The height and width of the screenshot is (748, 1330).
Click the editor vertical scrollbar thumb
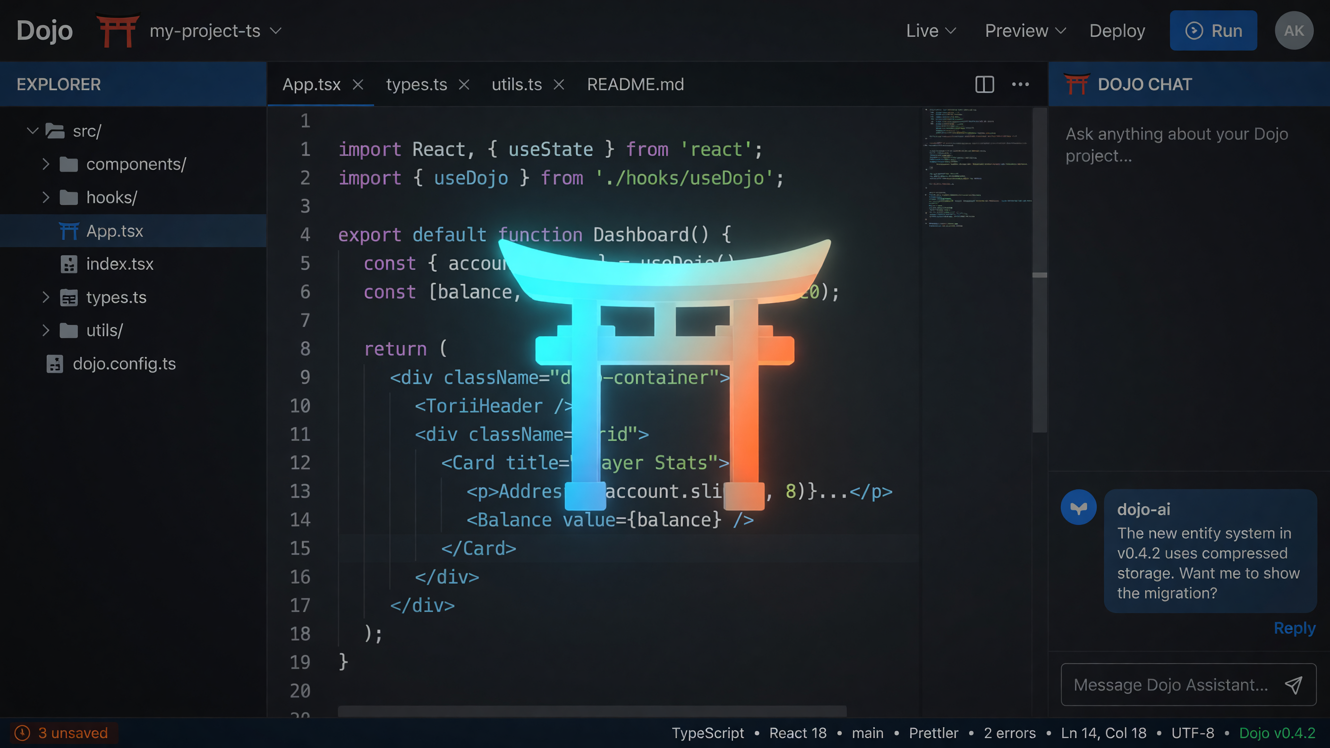click(x=1040, y=270)
